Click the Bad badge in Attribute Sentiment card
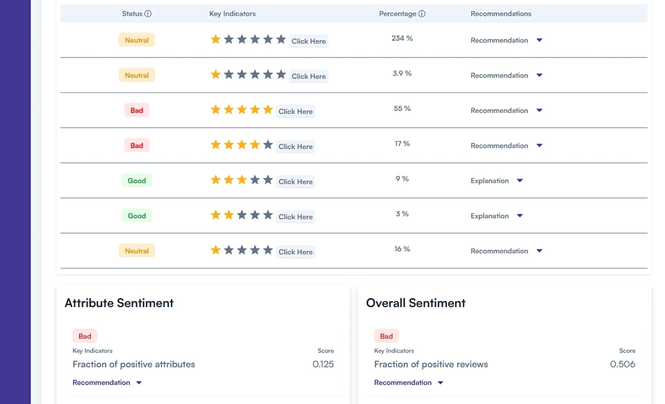Image resolution: width=665 pixels, height=404 pixels. point(85,336)
